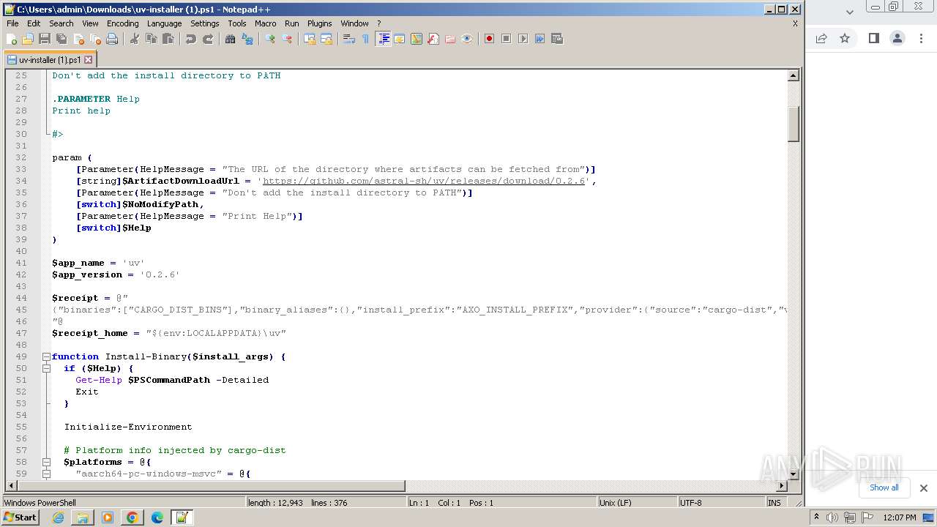The image size is (937, 527).
Task: Click Save current recorded macro icon
Action: (x=556, y=39)
